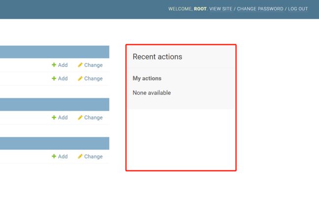The width and height of the screenshot is (319, 210).
Task: Click Change in the last section's row
Action: 90,156
